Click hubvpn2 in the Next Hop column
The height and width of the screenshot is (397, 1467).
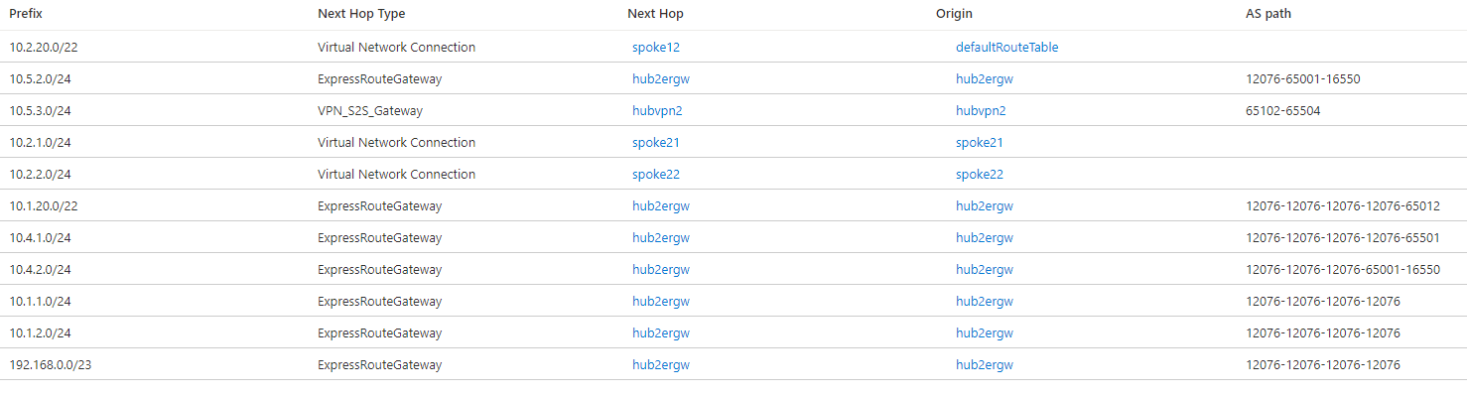657,110
